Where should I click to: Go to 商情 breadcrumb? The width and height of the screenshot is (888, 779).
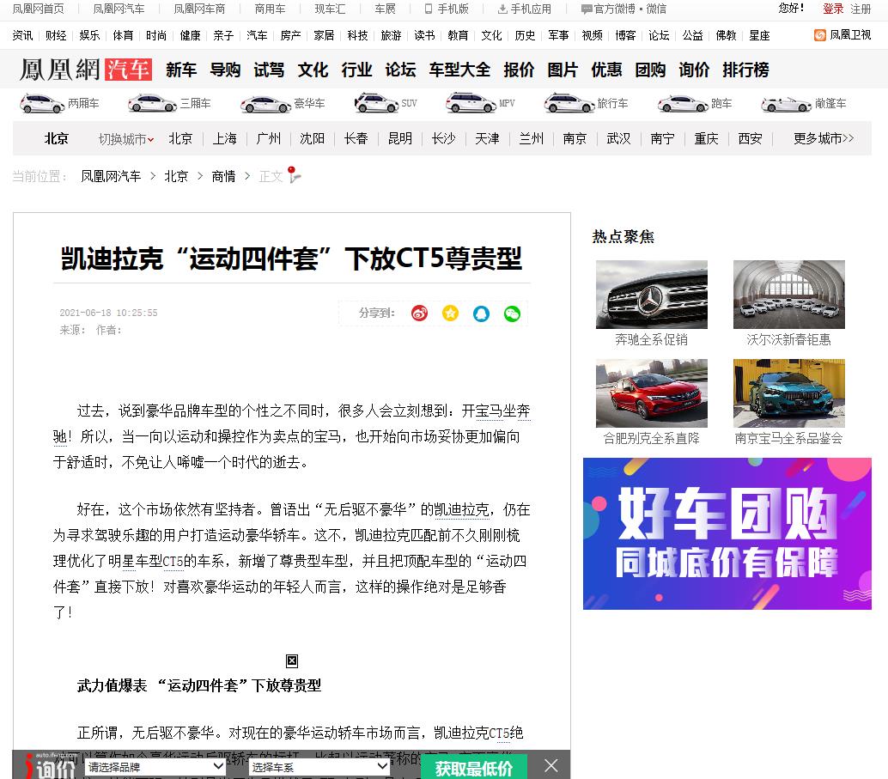[223, 176]
